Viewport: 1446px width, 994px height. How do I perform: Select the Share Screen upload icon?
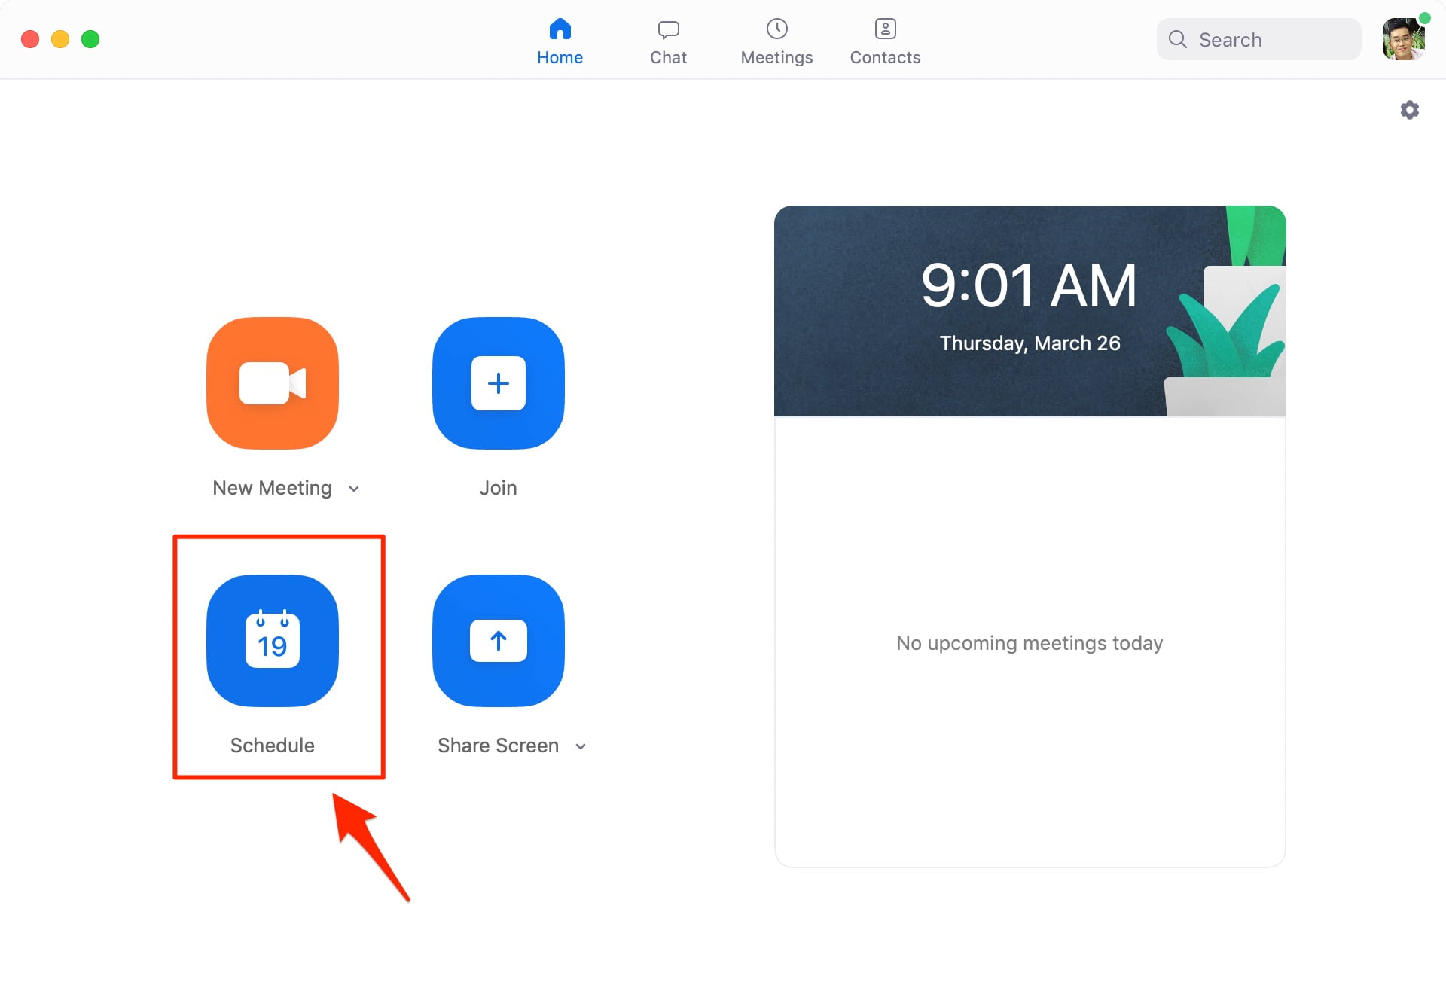498,641
